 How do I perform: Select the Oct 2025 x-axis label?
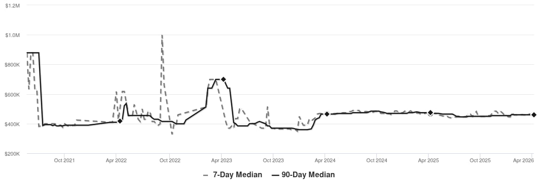click(x=480, y=160)
